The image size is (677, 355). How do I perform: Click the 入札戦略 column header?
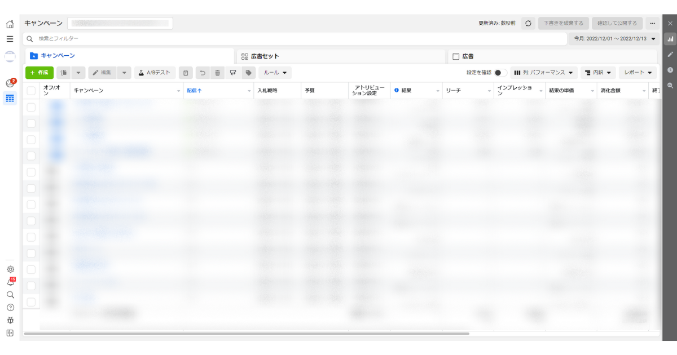pyautogui.click(x=277, y=90)
